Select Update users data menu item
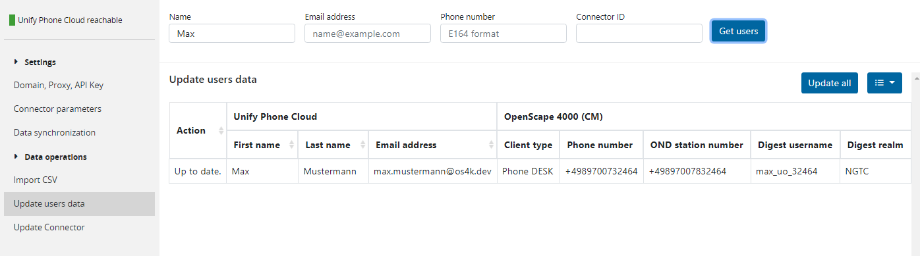 tap(79, 204)
